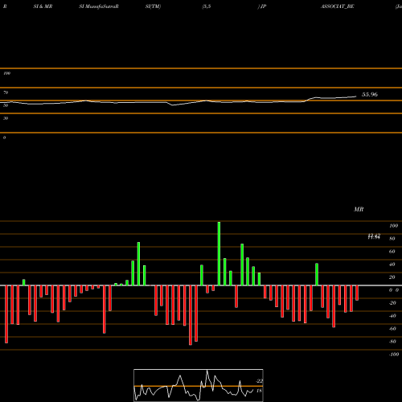Viewport: 402px width, 402px height.
Task: Click the ') JP' header text
Action: (x=262, y=6)
